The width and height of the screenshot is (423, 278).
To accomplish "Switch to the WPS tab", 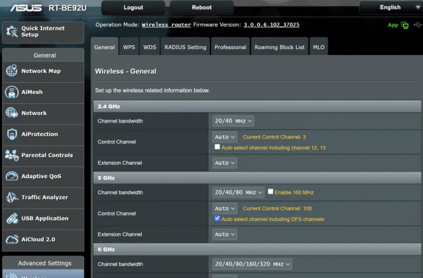I will pyautogui.click(x=129, y=46).
